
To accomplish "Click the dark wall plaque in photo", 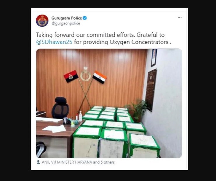I will pos(151,90).
